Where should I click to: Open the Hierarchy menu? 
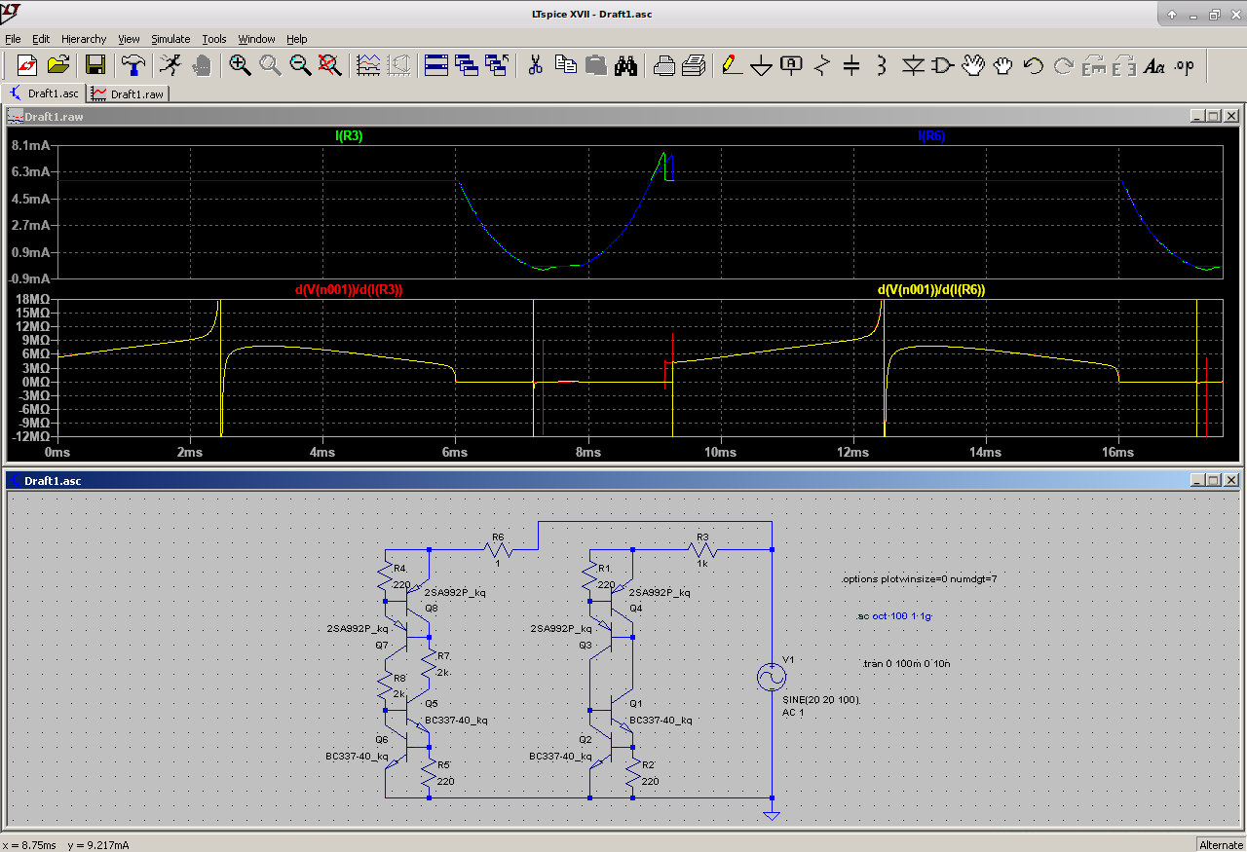(84, 39)
